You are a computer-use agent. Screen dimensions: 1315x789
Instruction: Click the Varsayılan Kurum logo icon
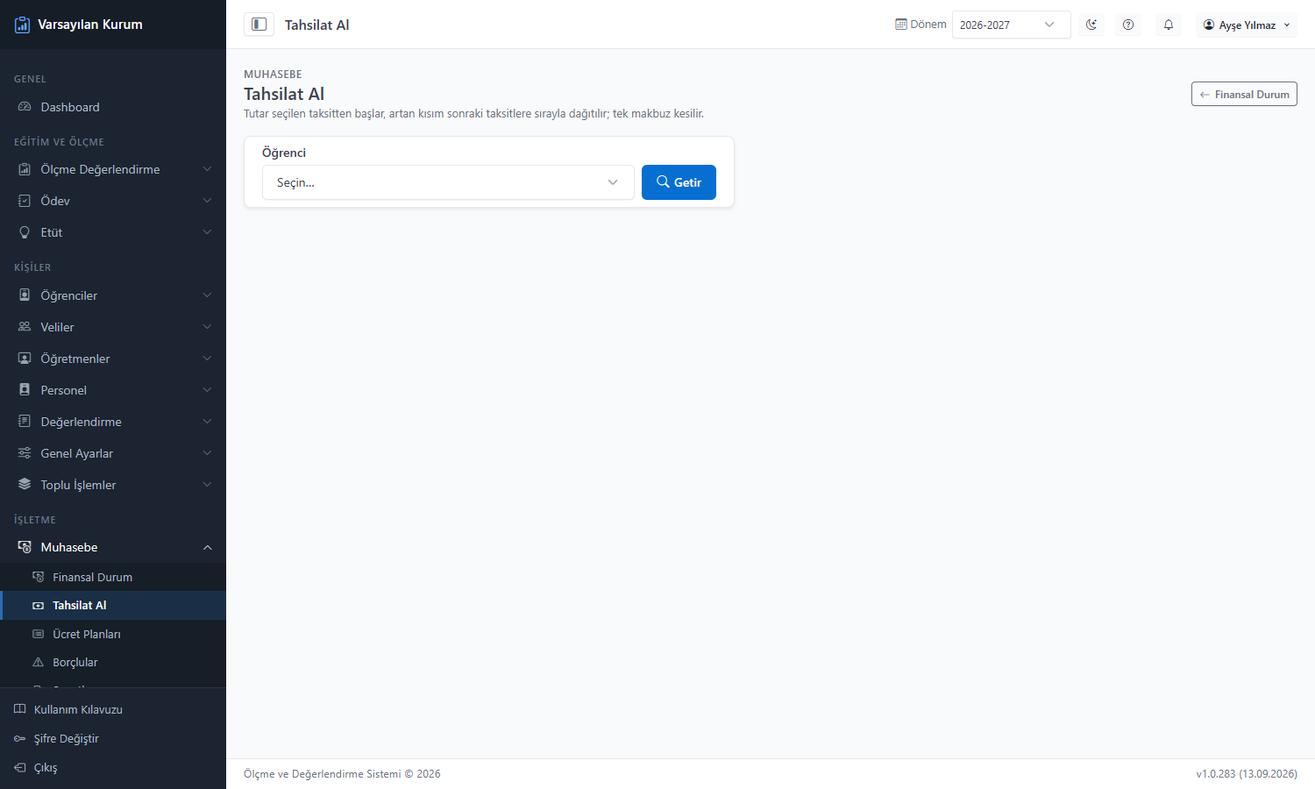coord(23,25)
